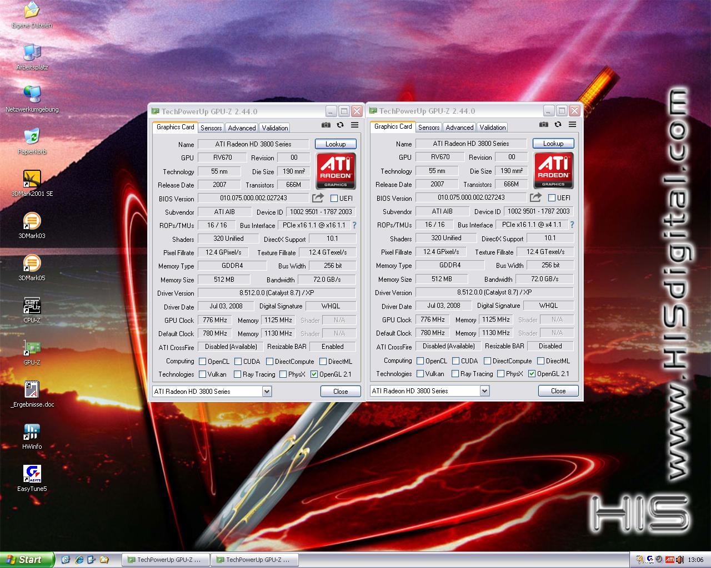Viewport: 711px width, 568px height.
Task: Select 3DMark2001 SE desktop shortcut
Action: tap(32, 179)
